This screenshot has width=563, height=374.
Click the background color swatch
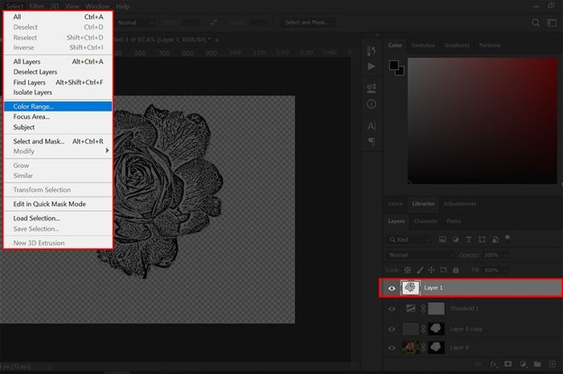pyautogui.click(x=401, y=71)
